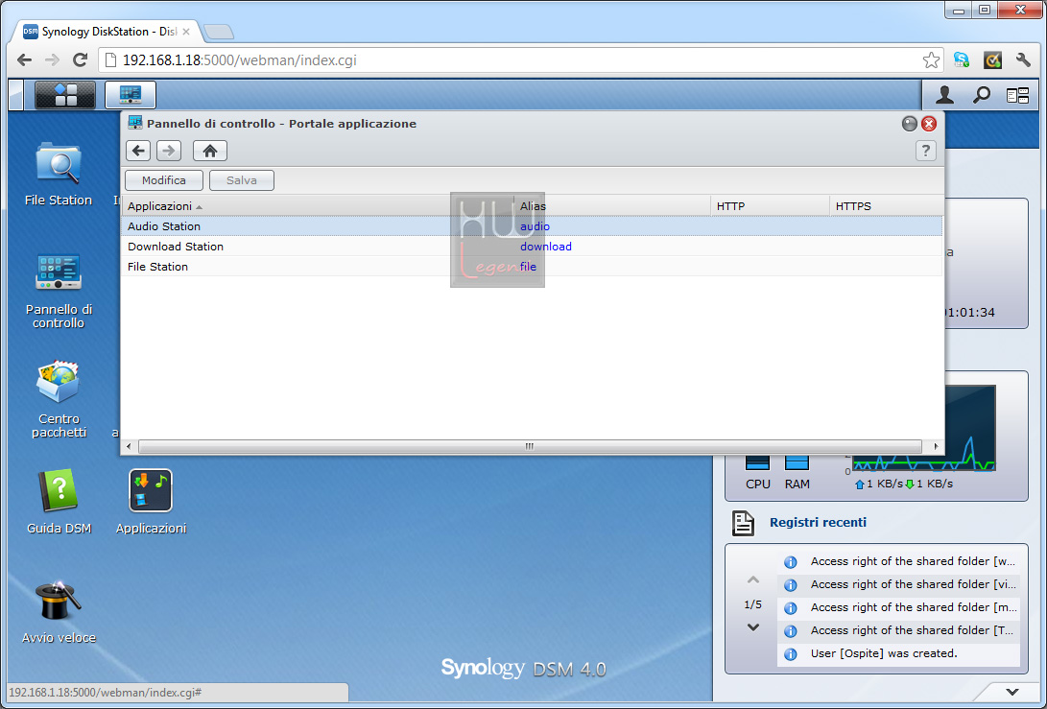
Task: Click the Registri recenti log icon
Action: [x=743, y=523]
